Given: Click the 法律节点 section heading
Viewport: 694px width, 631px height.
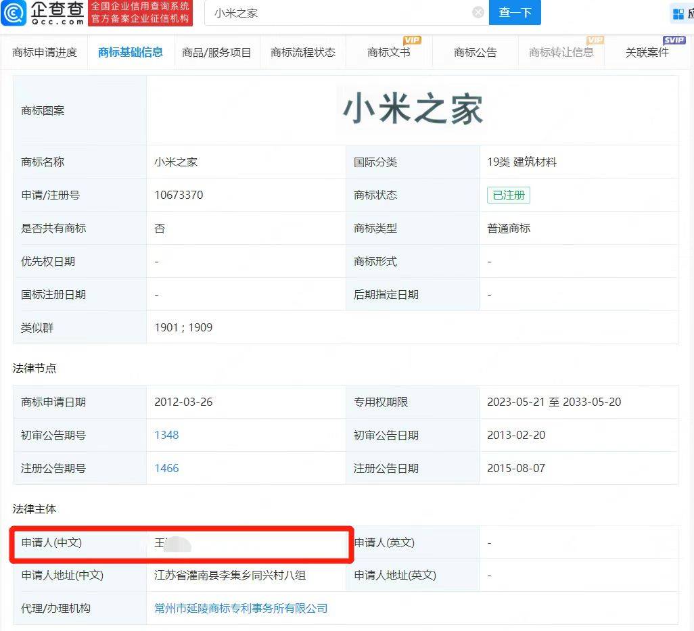Looking at the screenshot, I should coord(34,368).
